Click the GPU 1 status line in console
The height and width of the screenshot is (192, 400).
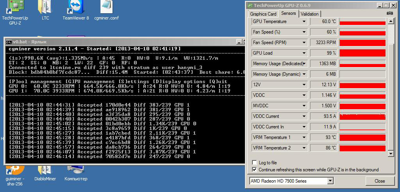(x=120, y=91)
